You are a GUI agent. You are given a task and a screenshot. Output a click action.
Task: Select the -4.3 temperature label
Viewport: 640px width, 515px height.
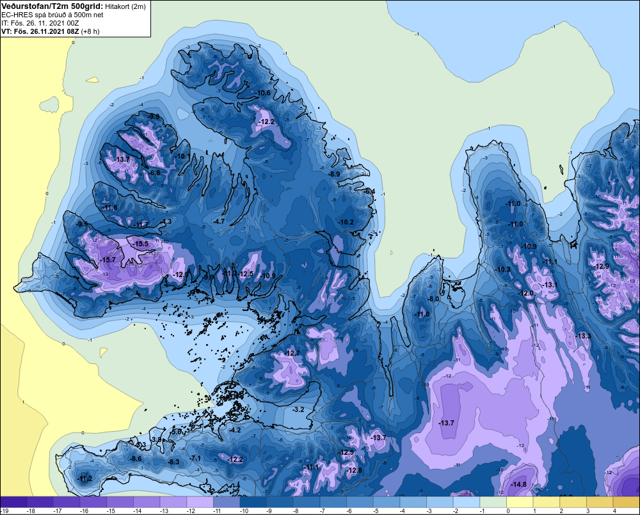coord(166,221)
